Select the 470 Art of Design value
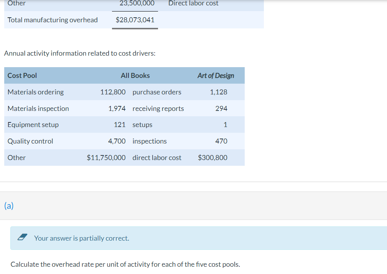This screenshot has height=274, width=387. [x=221, y=141]
